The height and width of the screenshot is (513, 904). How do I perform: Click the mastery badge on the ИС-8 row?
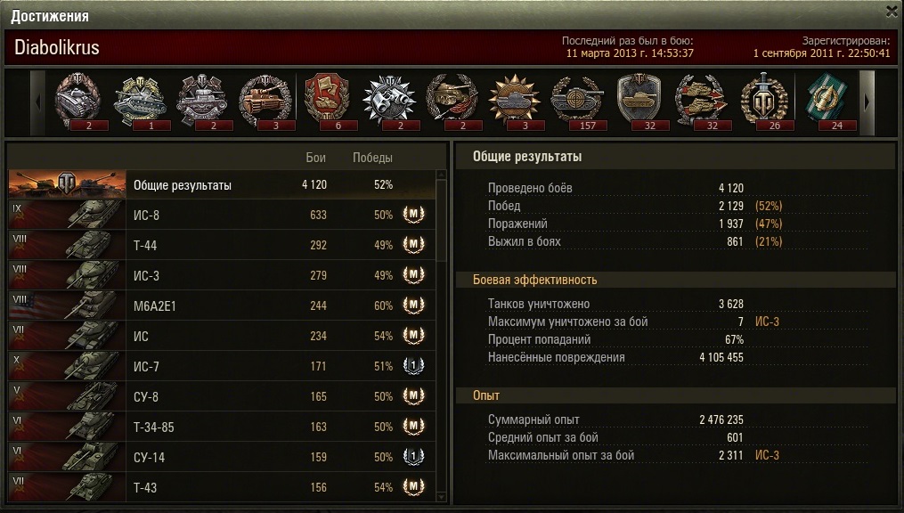click(x=413, y=215)
